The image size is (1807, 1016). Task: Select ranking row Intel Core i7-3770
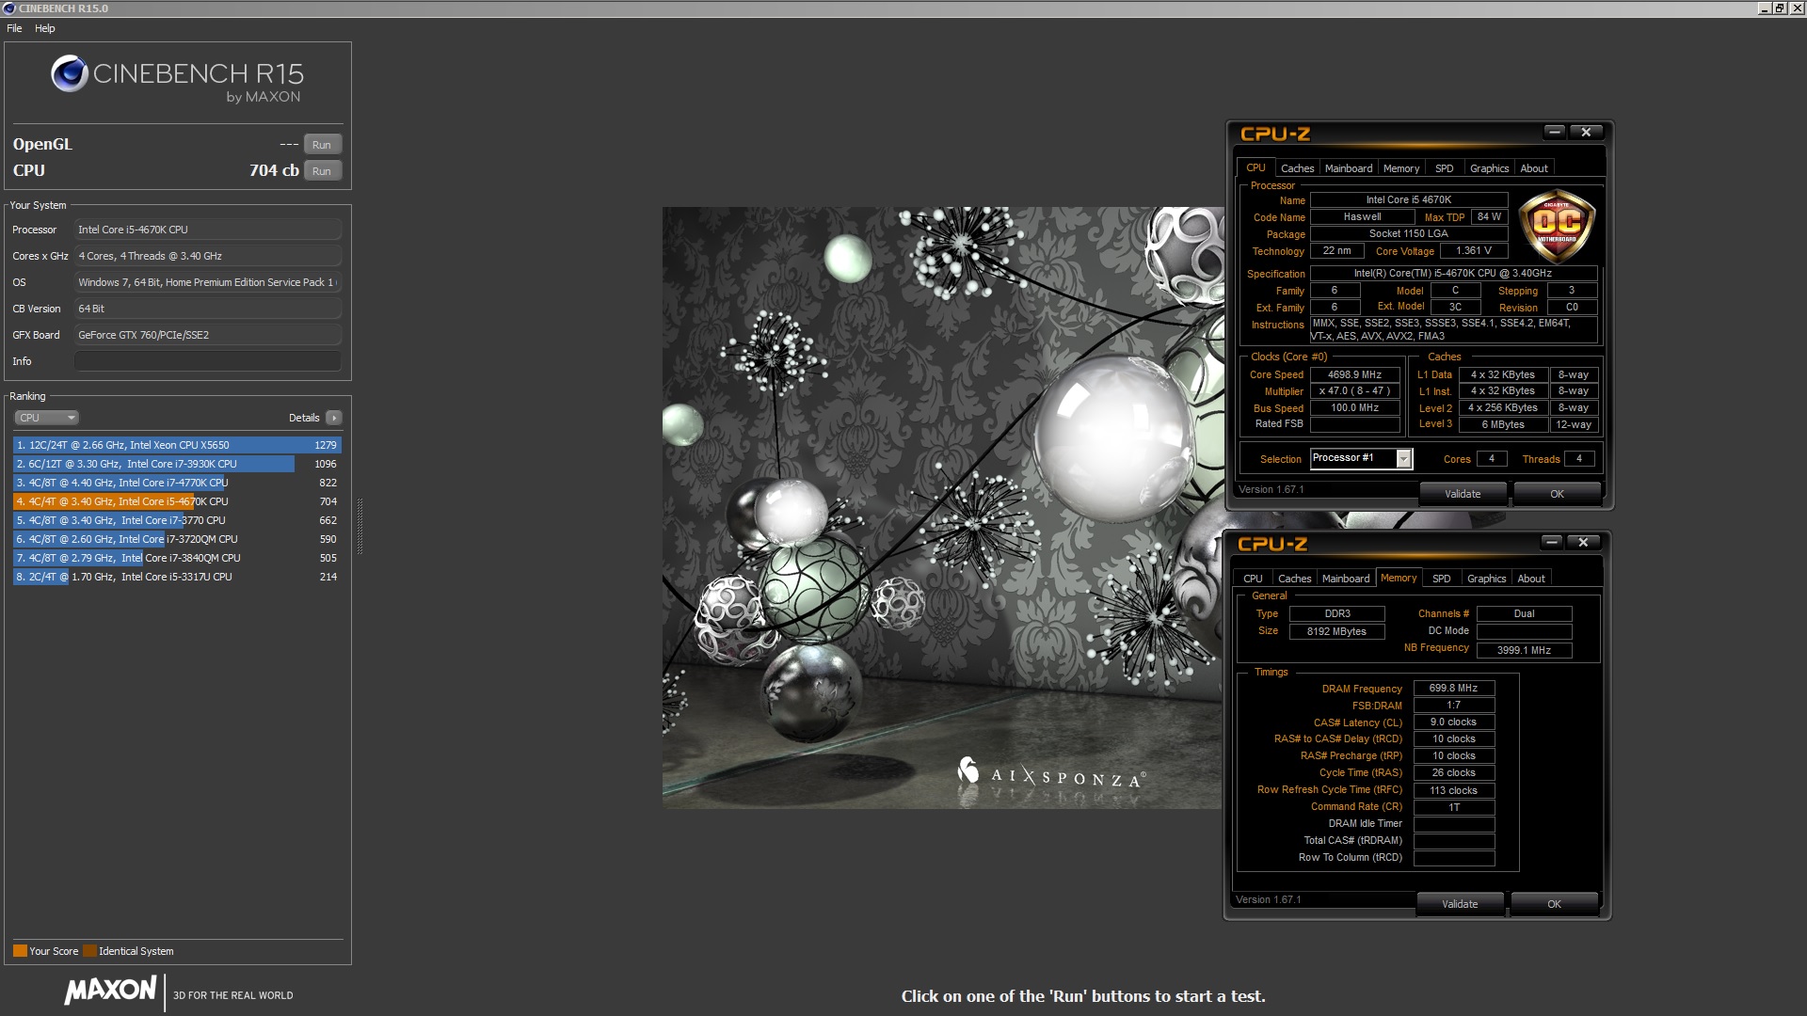pos(177,520)
